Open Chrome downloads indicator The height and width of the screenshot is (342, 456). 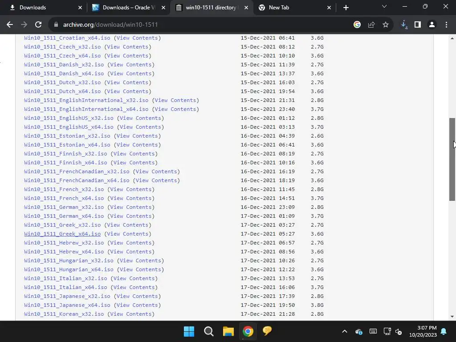(x=404, y=25)
